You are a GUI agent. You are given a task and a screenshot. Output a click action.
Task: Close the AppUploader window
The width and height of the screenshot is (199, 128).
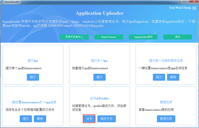(x=194, y=1)
